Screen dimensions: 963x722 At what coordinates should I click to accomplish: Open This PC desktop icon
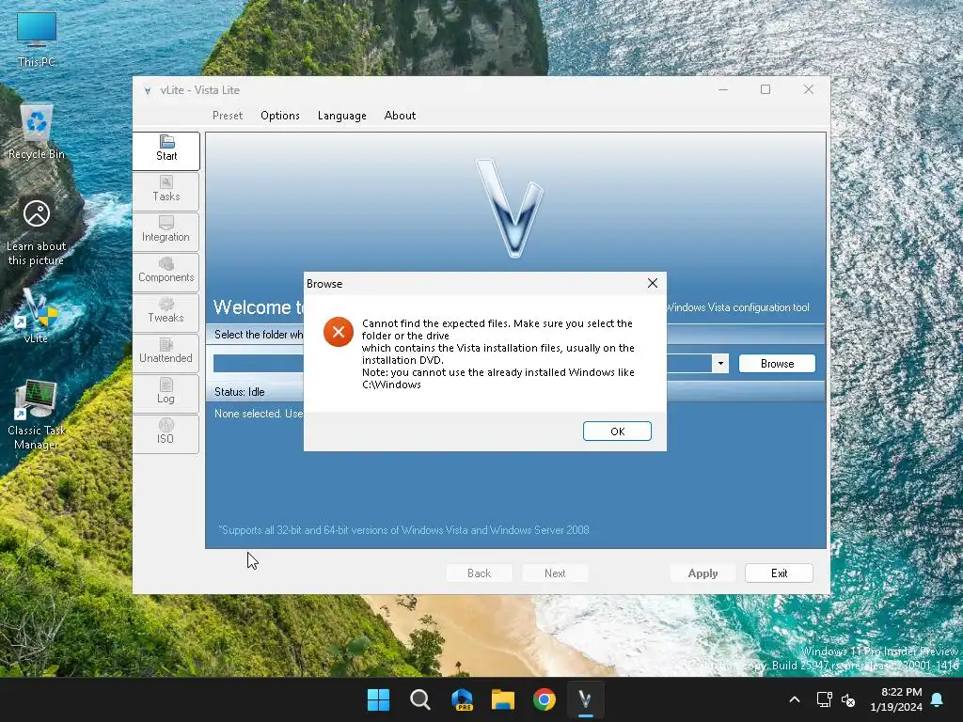[37, 39]
